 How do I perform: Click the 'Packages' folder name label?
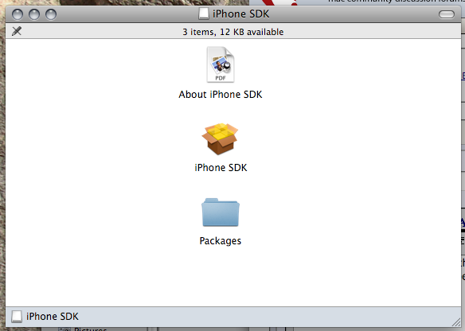pos(221,241)
